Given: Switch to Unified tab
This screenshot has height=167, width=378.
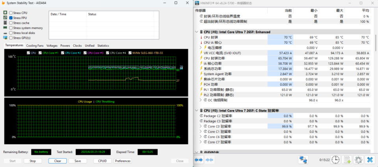Looking at the screenshot, I should tap(90, 46).
